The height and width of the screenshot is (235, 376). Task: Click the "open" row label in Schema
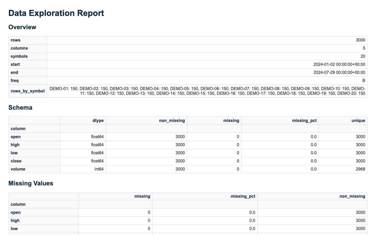(x=16, y=137)
